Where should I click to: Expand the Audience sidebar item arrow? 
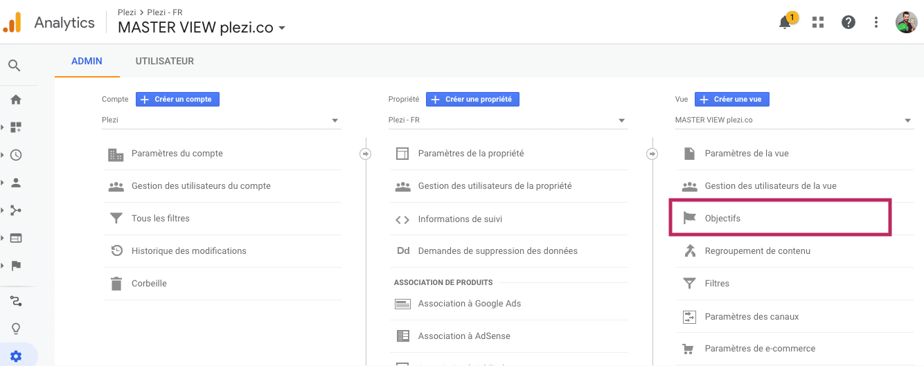pos(3,183)
